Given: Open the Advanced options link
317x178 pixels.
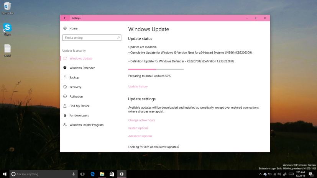Looking at the screenshot, I should [x=140, y=136].
